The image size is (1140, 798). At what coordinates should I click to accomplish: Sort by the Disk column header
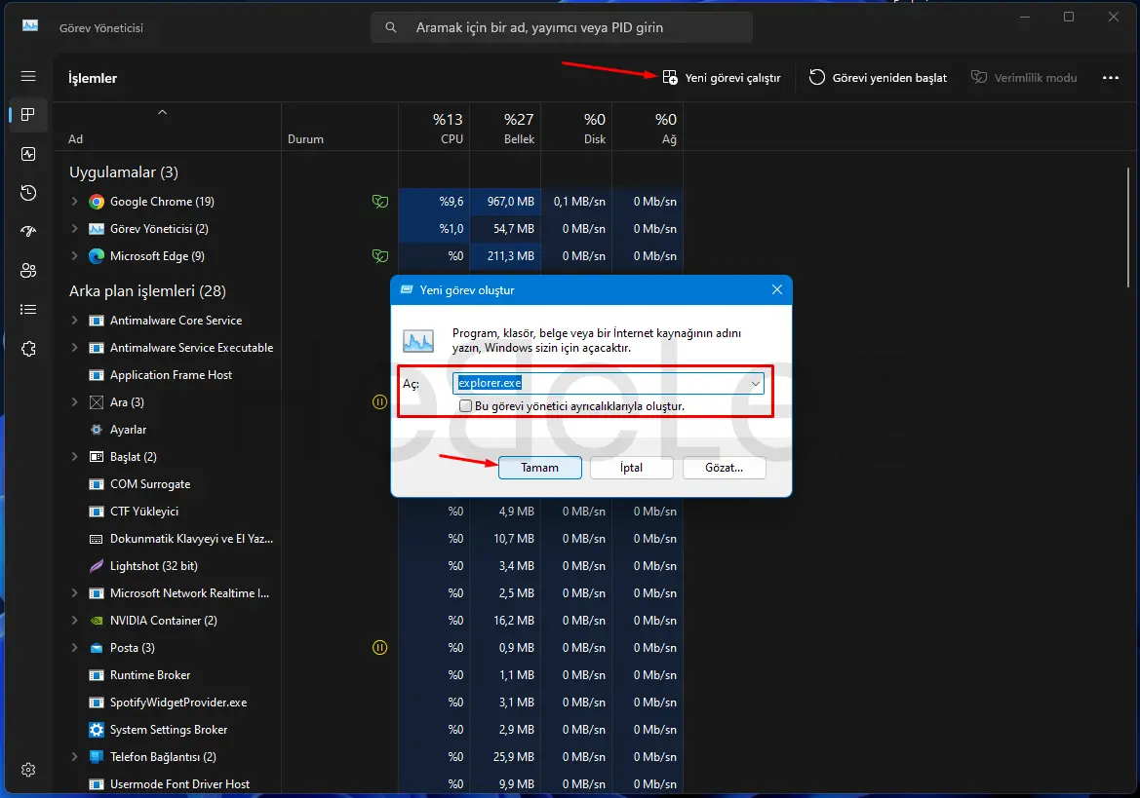point(577,128)
